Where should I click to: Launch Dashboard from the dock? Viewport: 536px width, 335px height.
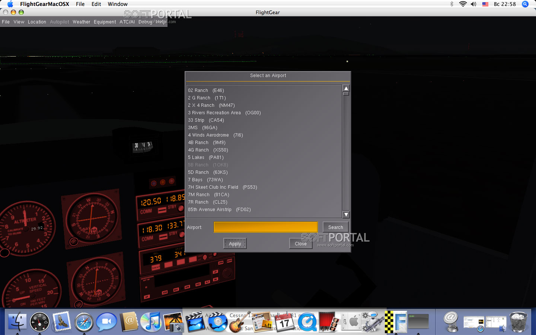pos(39,322)
